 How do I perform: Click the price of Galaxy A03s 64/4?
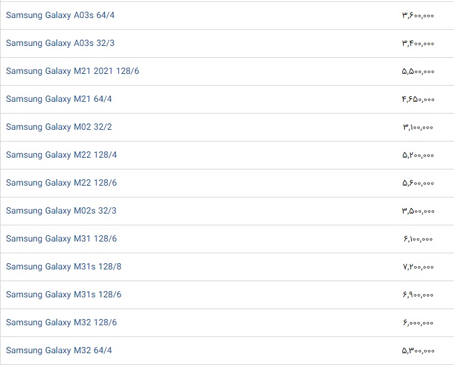(418, 15)
